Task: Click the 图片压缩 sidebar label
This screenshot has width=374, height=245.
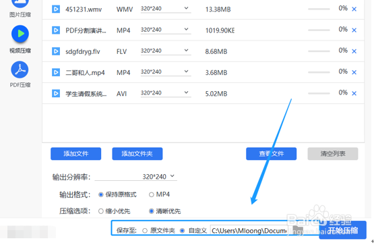Action: pos(20,15)
